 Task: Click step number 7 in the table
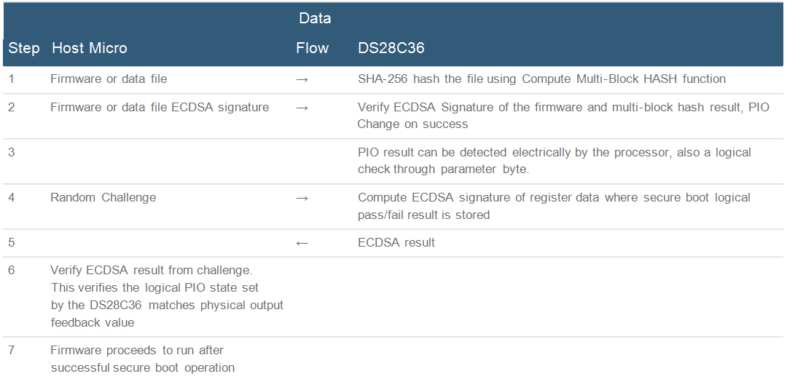coord(12,351)
